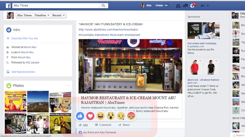The image size is (245, 137).
Task: Choose the Sad crying reaction
Action: coord(121,116)
